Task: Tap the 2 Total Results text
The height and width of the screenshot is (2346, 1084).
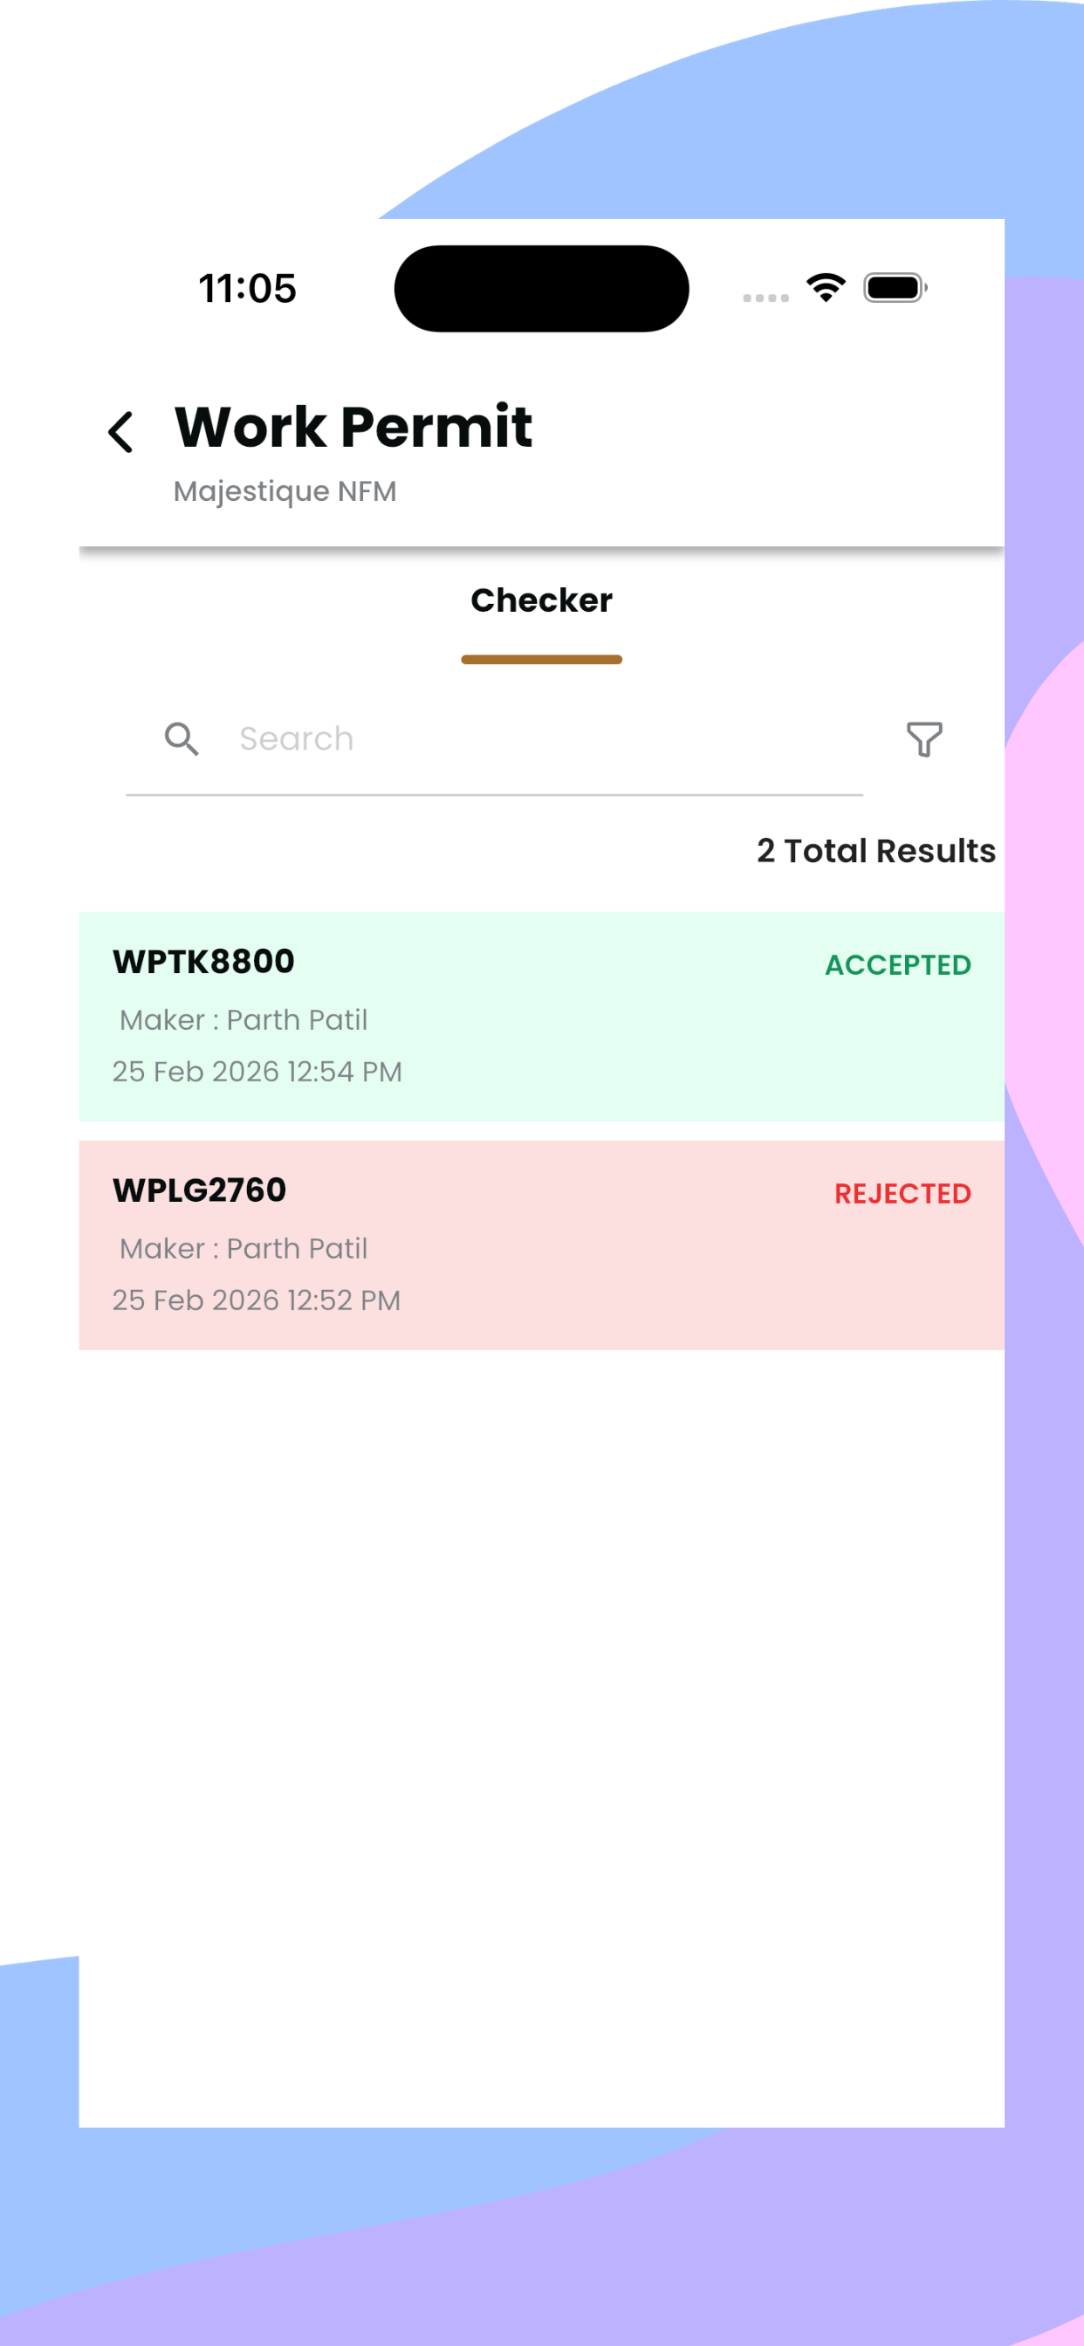Action: pos(875,851)
